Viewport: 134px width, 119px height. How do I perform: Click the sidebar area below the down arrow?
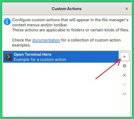125,106
